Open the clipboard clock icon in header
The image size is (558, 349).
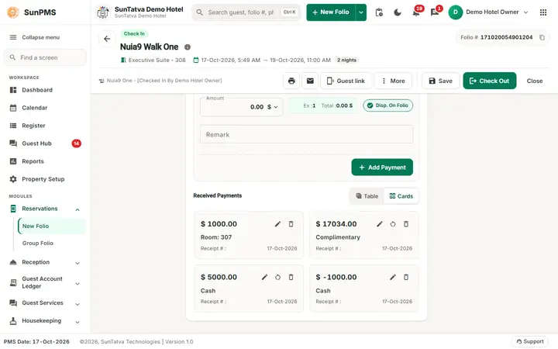[x=379, y=12]
